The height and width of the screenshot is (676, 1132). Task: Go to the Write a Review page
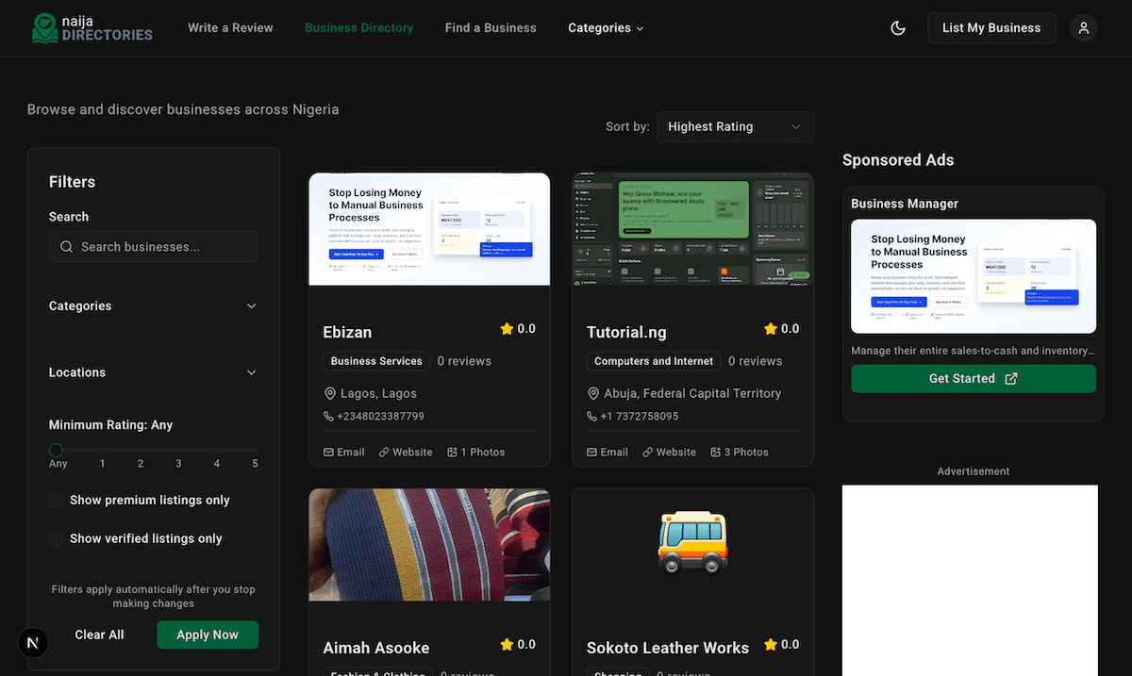(230, 28)
